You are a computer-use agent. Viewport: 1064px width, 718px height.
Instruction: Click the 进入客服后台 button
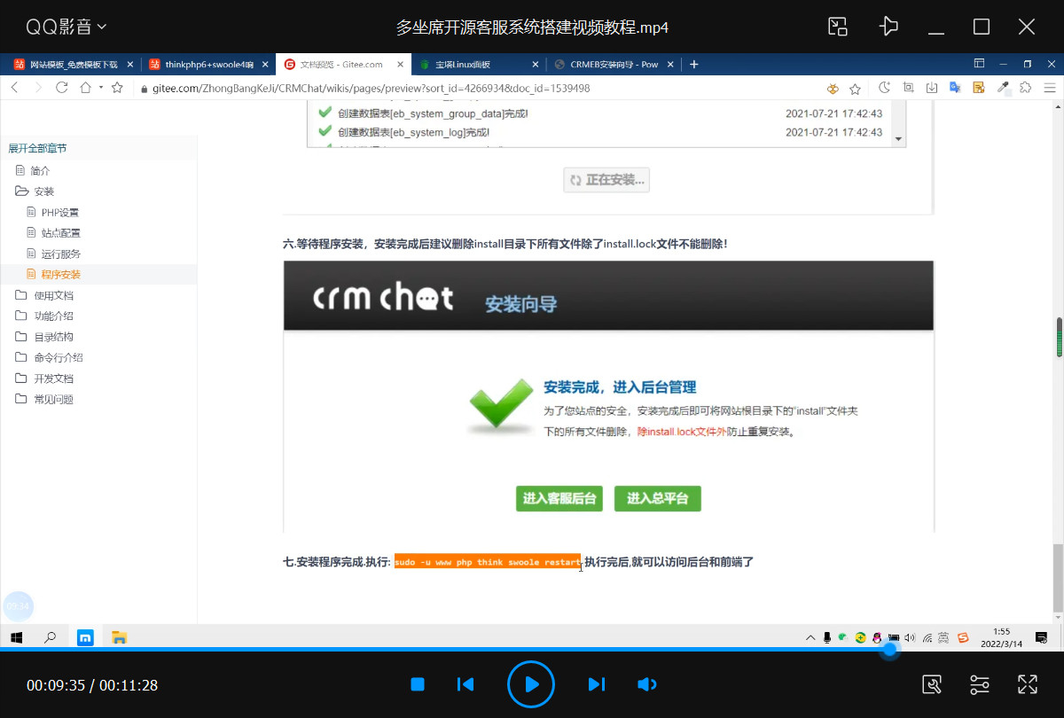tap(559, 498)
